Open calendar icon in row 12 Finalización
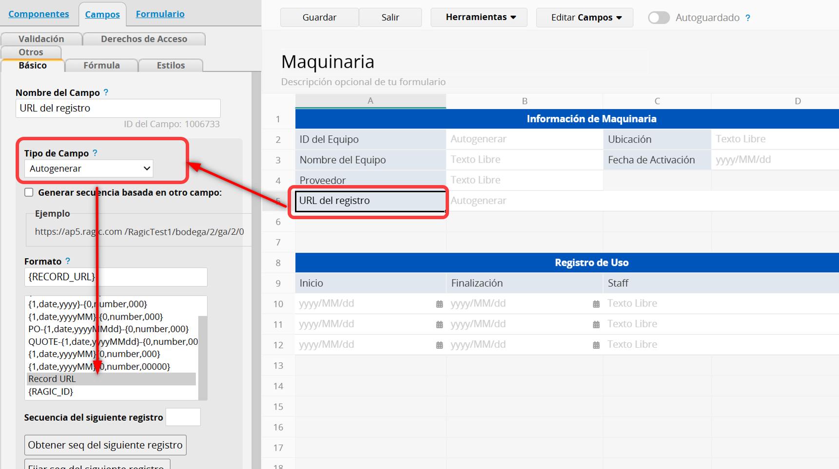The image size is (839, 469). [596, 345]
